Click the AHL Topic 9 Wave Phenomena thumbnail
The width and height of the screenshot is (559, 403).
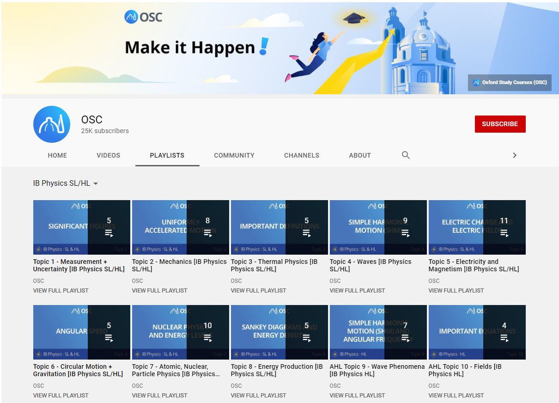coord(377,332)
